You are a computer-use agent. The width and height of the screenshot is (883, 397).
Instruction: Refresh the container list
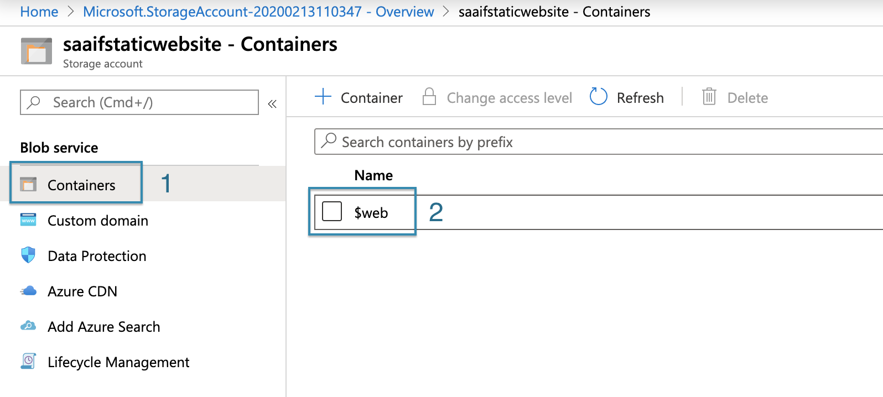(x=627, y=97)
